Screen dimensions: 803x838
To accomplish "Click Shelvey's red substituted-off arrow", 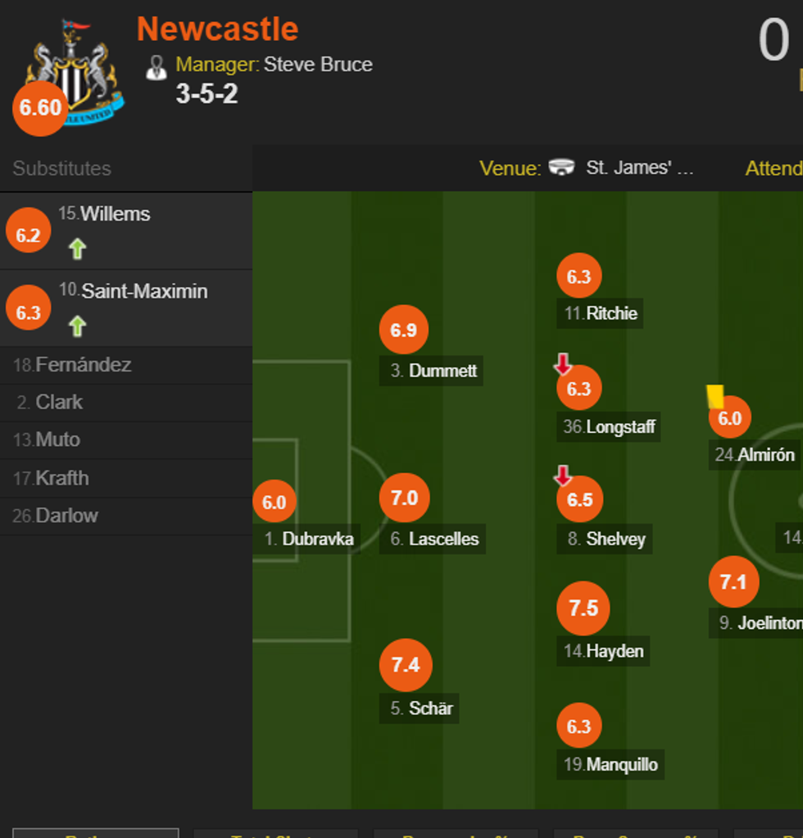I will tap(563, 475).
